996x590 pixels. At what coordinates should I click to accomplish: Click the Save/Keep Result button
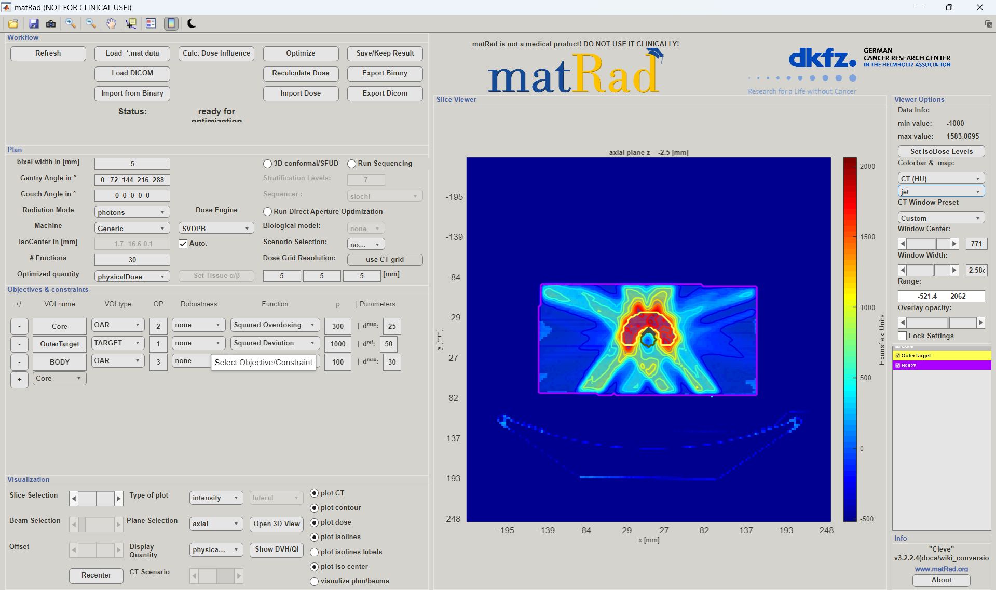tap(385, 53)
